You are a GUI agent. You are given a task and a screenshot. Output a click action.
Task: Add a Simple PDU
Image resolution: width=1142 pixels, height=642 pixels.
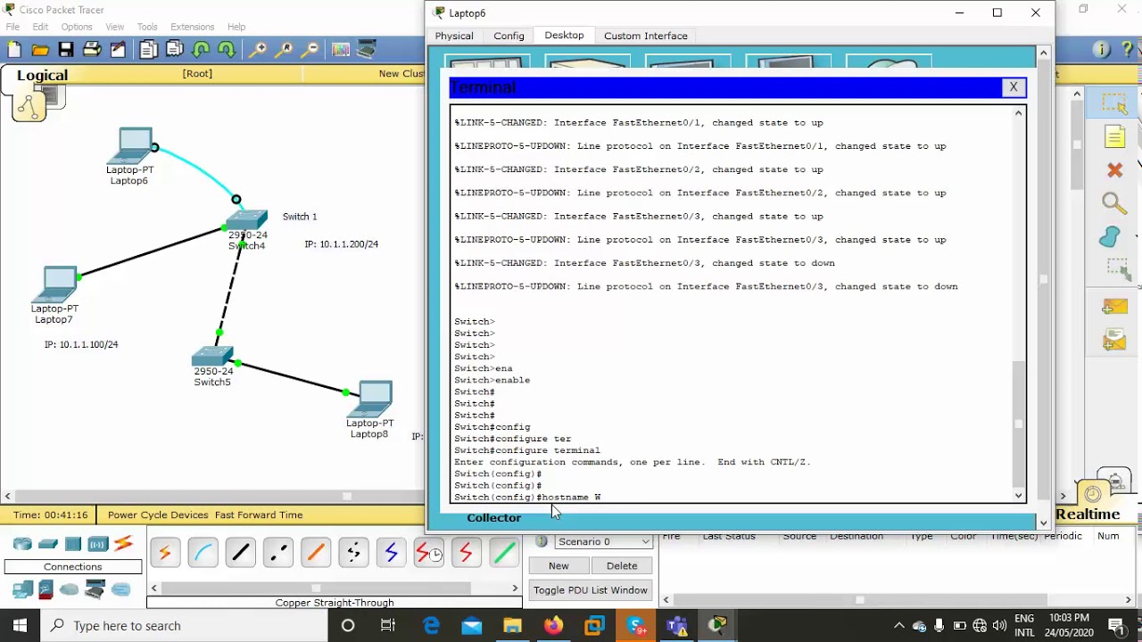click(1114, 307)
